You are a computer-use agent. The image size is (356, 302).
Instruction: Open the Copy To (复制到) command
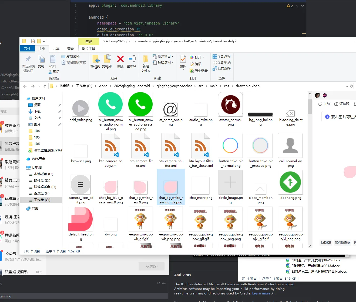(107, 62)
